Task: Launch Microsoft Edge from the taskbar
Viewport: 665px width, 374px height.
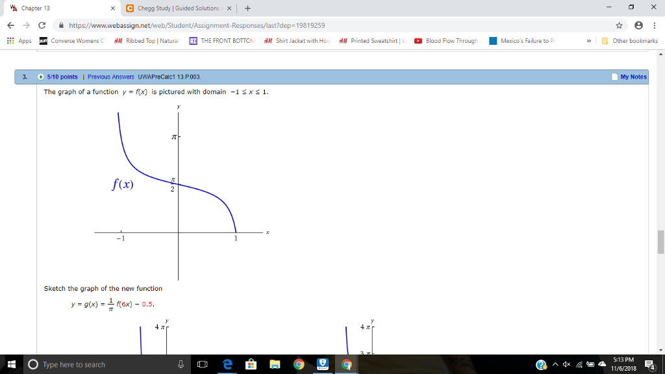Action: point(227,364)
